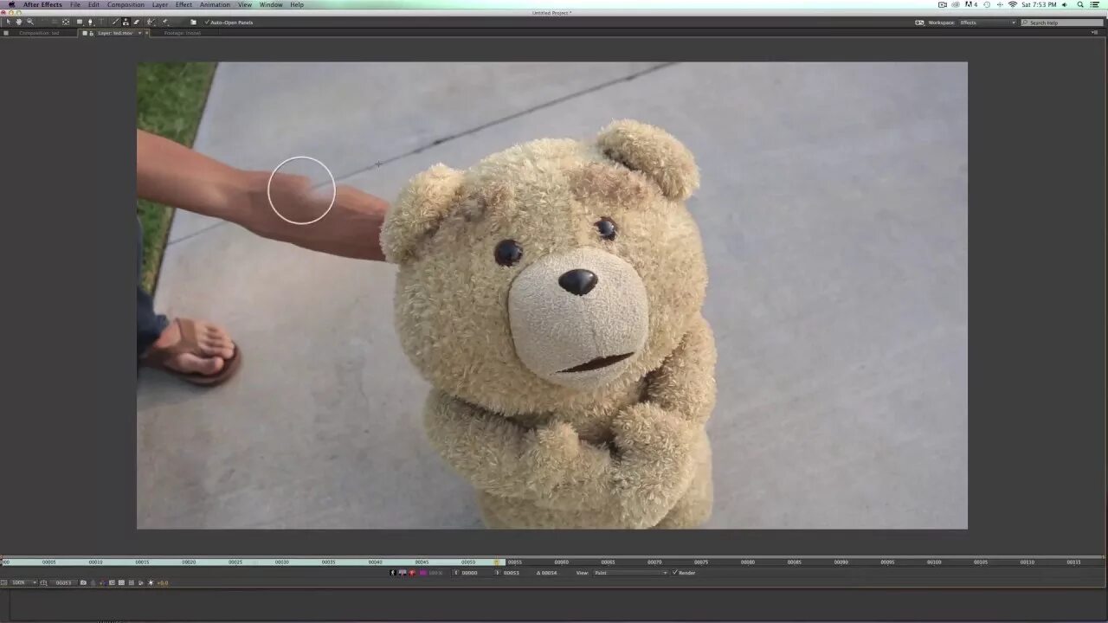The image size is (1108, 623).
Task: Toggle the Auto-Open Panels checkbox
Action: tap(207, 22)
